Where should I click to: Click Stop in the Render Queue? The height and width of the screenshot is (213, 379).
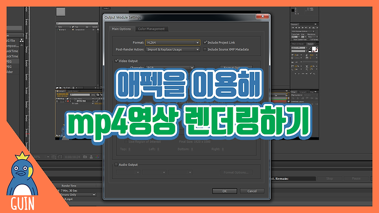(x=330, y=178)
